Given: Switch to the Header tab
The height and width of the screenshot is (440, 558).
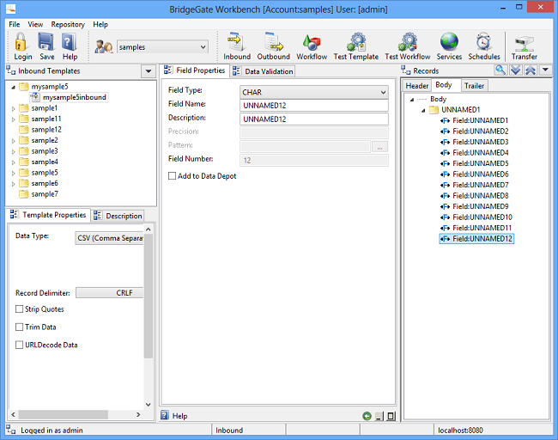Looking at the screenshot, I should (416, 85).
